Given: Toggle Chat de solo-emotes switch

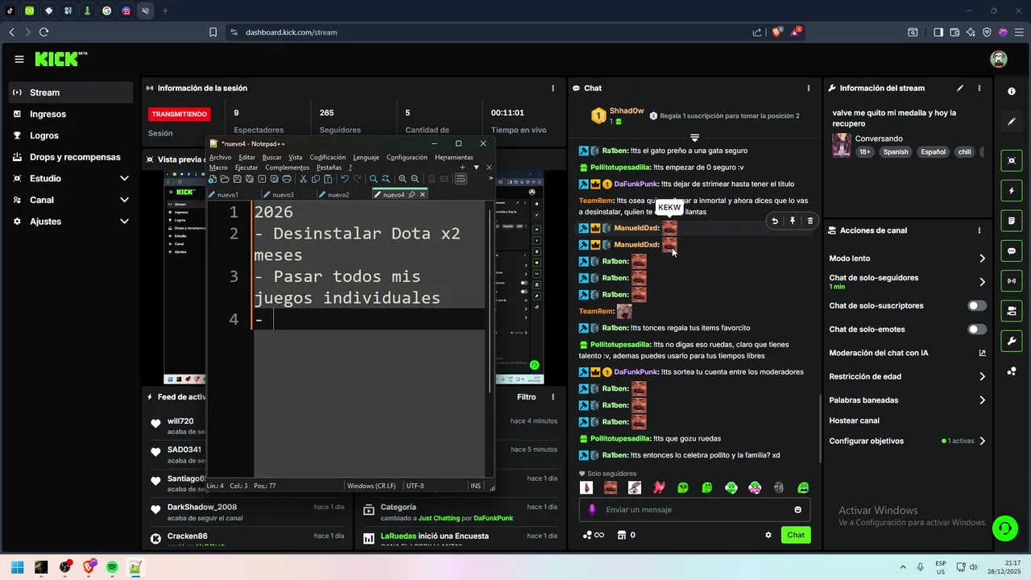Looking at the screenshot, I should [977, 329].
